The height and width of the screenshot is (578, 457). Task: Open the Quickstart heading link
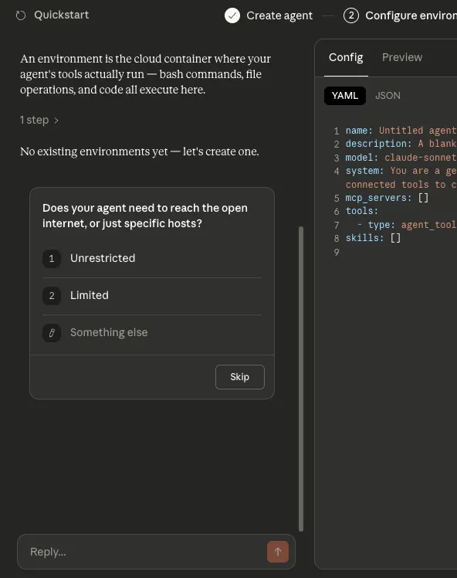point(61,15)
